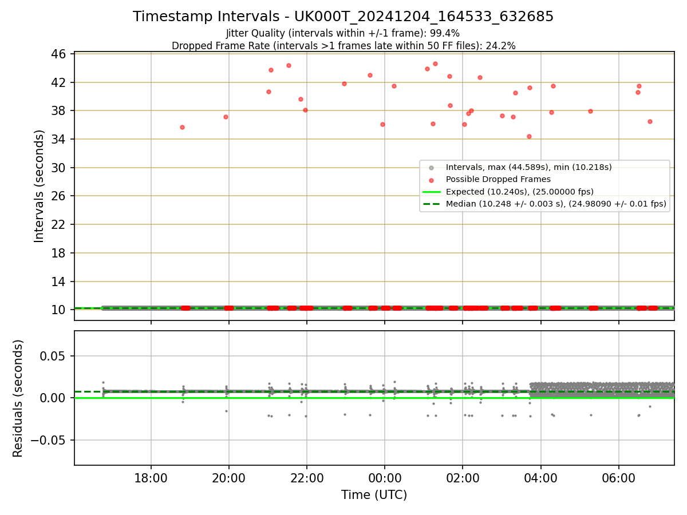This screenshot has height=515, width=687.
Task: Click legend entry 'Expected (10.240s), (25.00000 fps)'
Action: [x=519, y=192]
